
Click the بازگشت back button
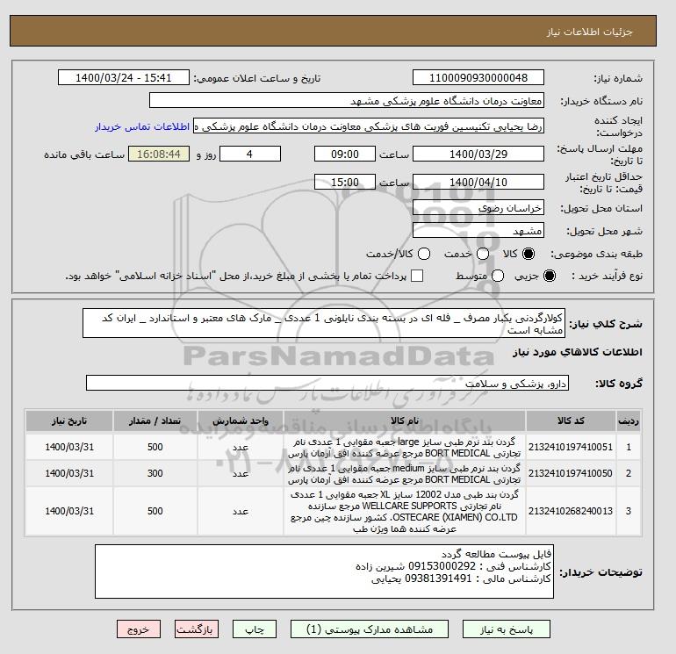coord(196,629)
